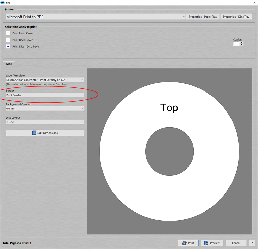Enable the Print Back Cover checkbox

point(8,40)
